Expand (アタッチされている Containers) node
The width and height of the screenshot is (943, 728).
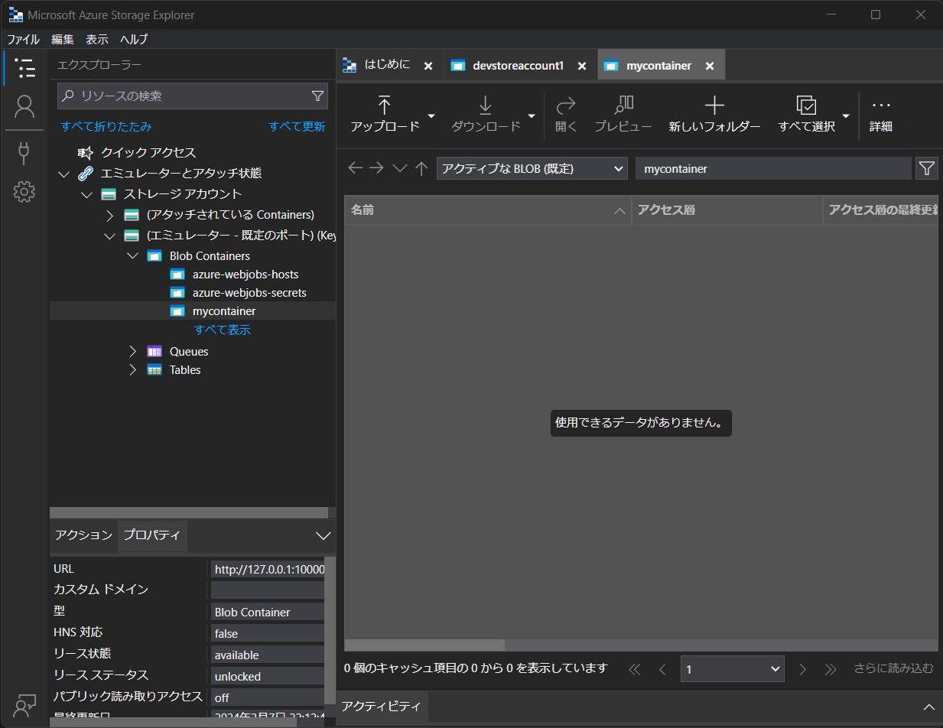coord(109,215)
